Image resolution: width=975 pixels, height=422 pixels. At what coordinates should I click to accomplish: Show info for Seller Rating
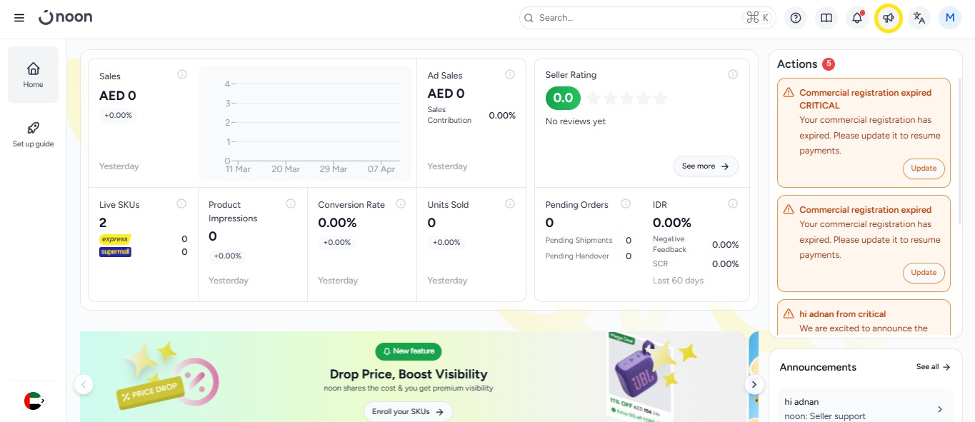click(733, 74)
